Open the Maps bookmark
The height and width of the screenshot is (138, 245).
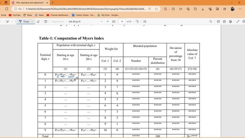[x=28, y=15]
